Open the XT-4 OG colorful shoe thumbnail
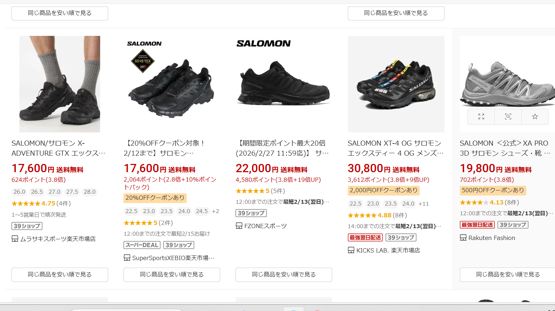This screenshot has width=555, height=311. pos(396,84)
